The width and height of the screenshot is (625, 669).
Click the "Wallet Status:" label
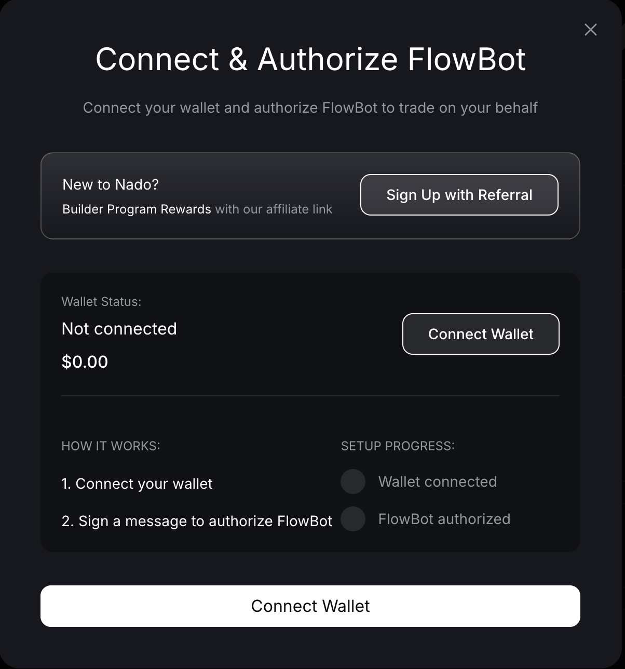(101, 302)
